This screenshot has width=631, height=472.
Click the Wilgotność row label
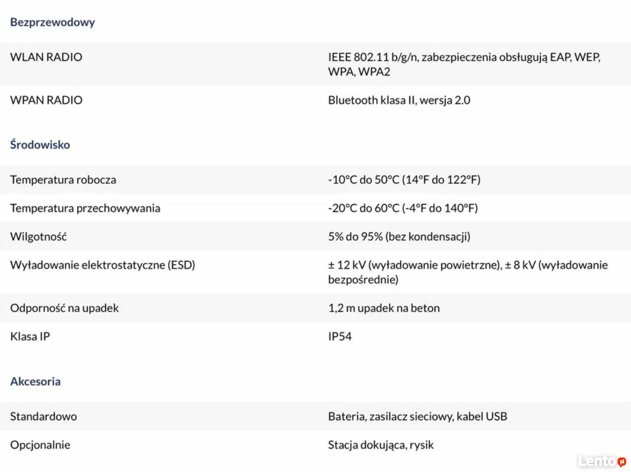[x=38, y=237]
